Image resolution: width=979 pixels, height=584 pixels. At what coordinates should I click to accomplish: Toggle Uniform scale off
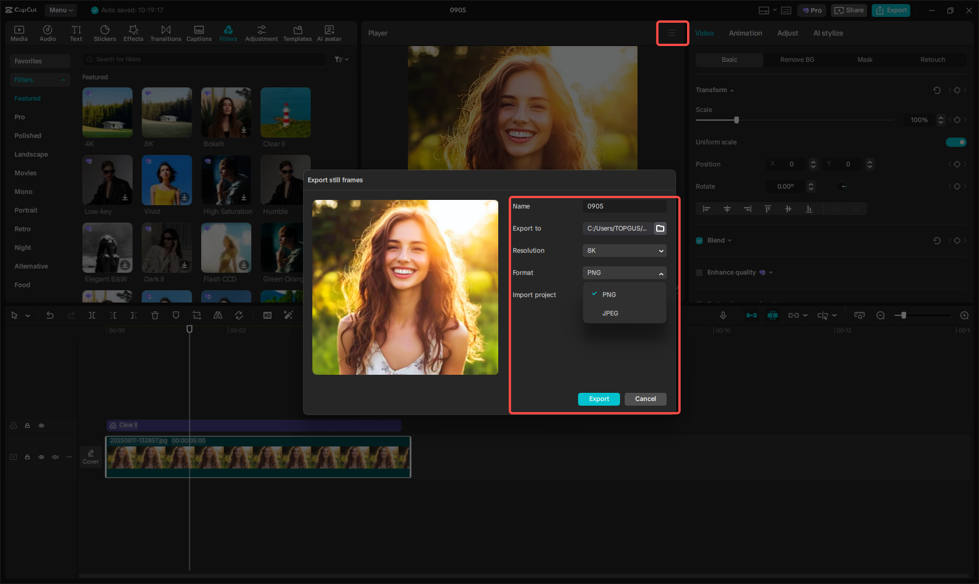[956, 142]
